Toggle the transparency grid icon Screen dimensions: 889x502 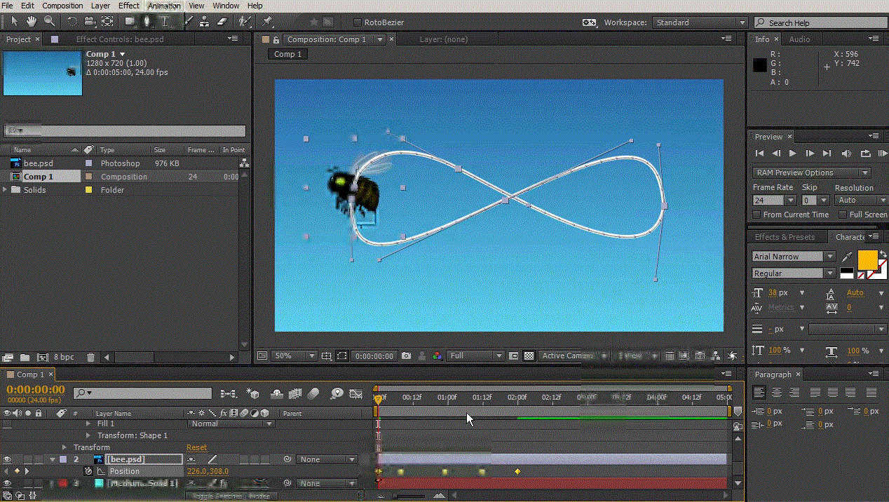click(529, 356)
